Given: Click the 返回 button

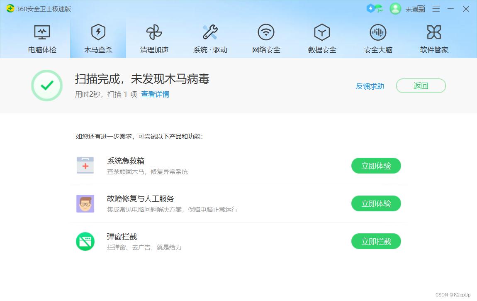Looking at the screenshot, I should (421, 86).
